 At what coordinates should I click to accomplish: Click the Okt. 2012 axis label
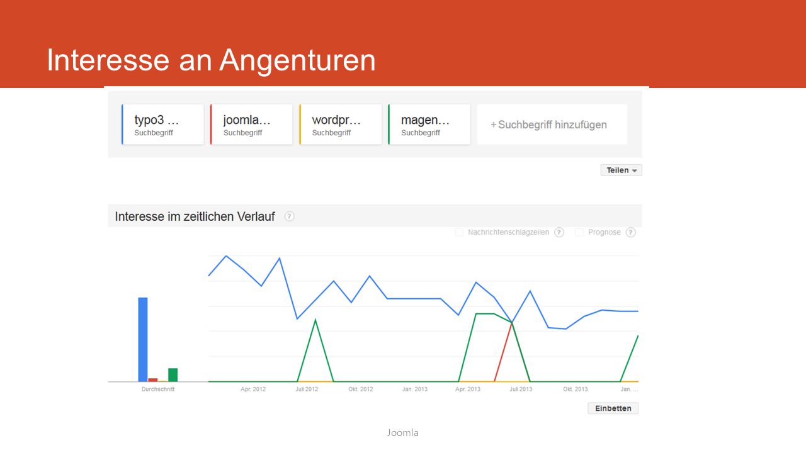[361, 389]
